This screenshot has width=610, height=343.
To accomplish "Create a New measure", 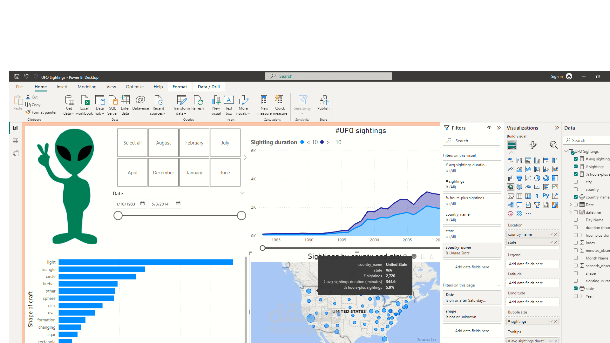I will 264,105.
